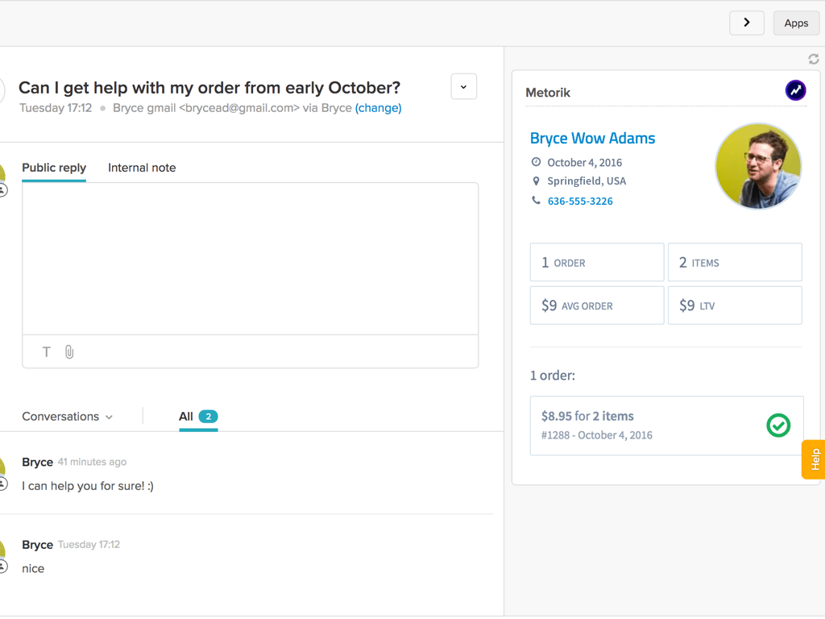Click the clock icon beside October 4, 2016
This screenshot has width=825, height=619.
[x=537, y=162]
